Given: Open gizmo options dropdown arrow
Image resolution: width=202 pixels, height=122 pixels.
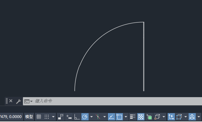Looking at the screenshot, I should (x=199, y=117).
